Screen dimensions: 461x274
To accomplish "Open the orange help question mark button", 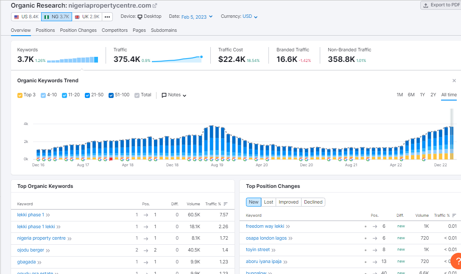I will point(457,261).
